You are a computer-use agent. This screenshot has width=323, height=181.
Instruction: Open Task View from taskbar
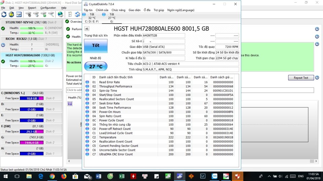pyautogui.click(x=17, y=176)
